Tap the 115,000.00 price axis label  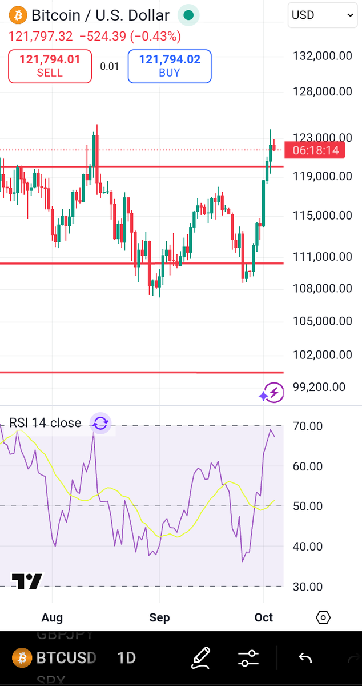[323, 216]
